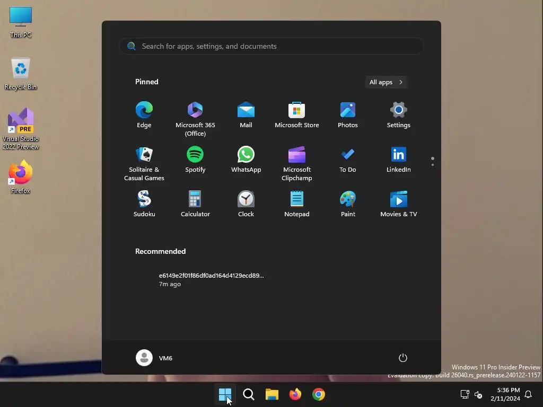Screen dimensions: 543x407
Task: Open Microsoft Clipchamp
Action: [x=297, y=164]
